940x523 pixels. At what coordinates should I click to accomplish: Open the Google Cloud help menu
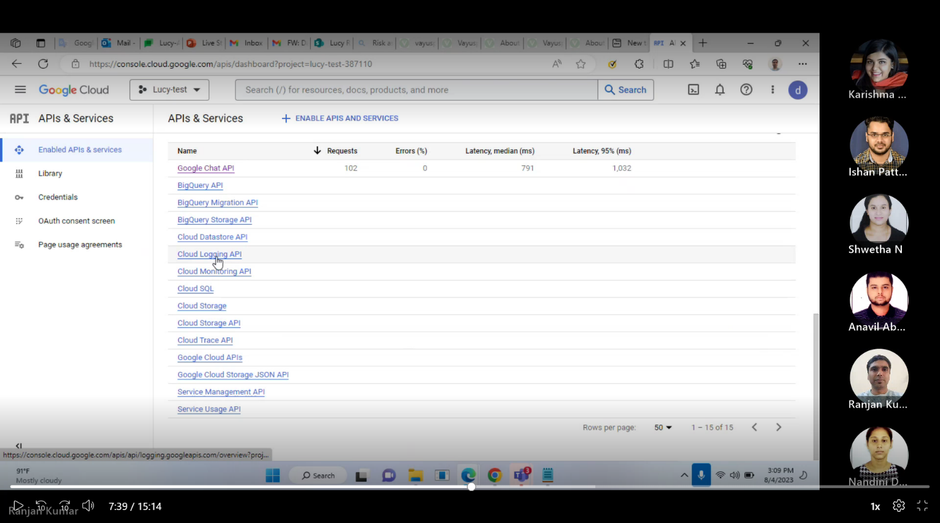pos(746,90)
